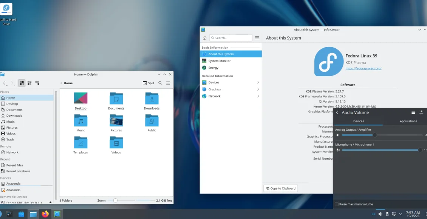Image resolution: width=427 pixels, height=219 pixels.
Task: Expand the Graphics category in Info Center
Action: (x=231, y=89)
